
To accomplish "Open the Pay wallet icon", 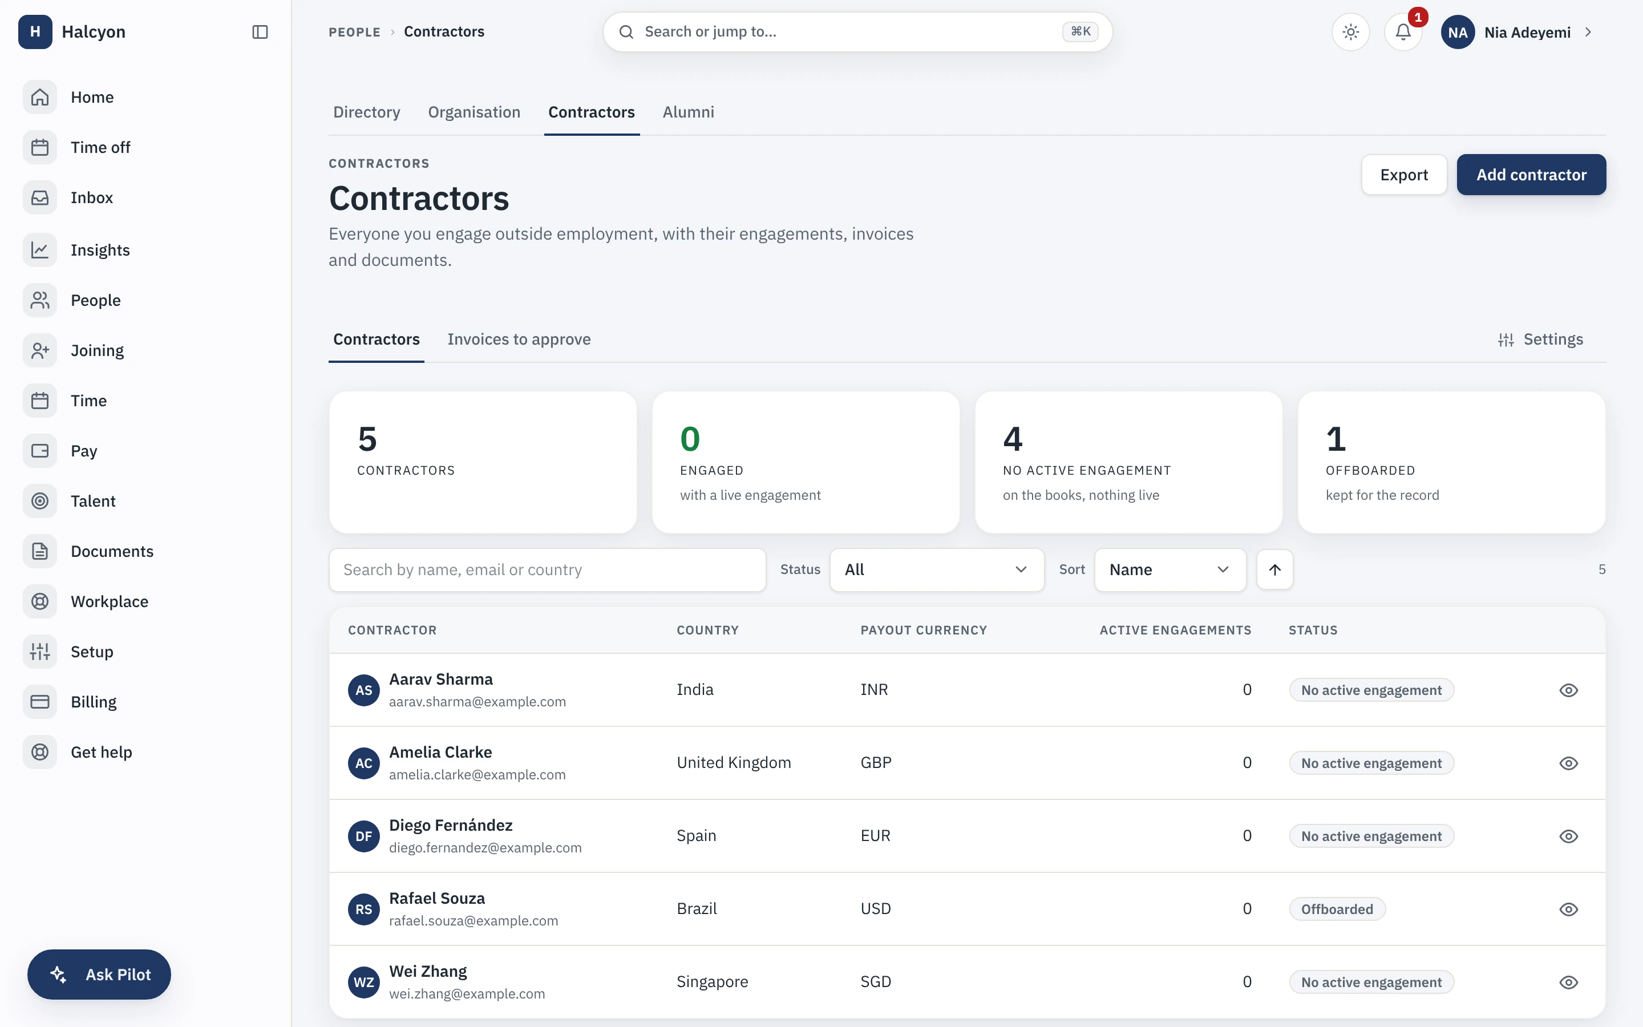I will pyautogui.click(x=40, y=451).
